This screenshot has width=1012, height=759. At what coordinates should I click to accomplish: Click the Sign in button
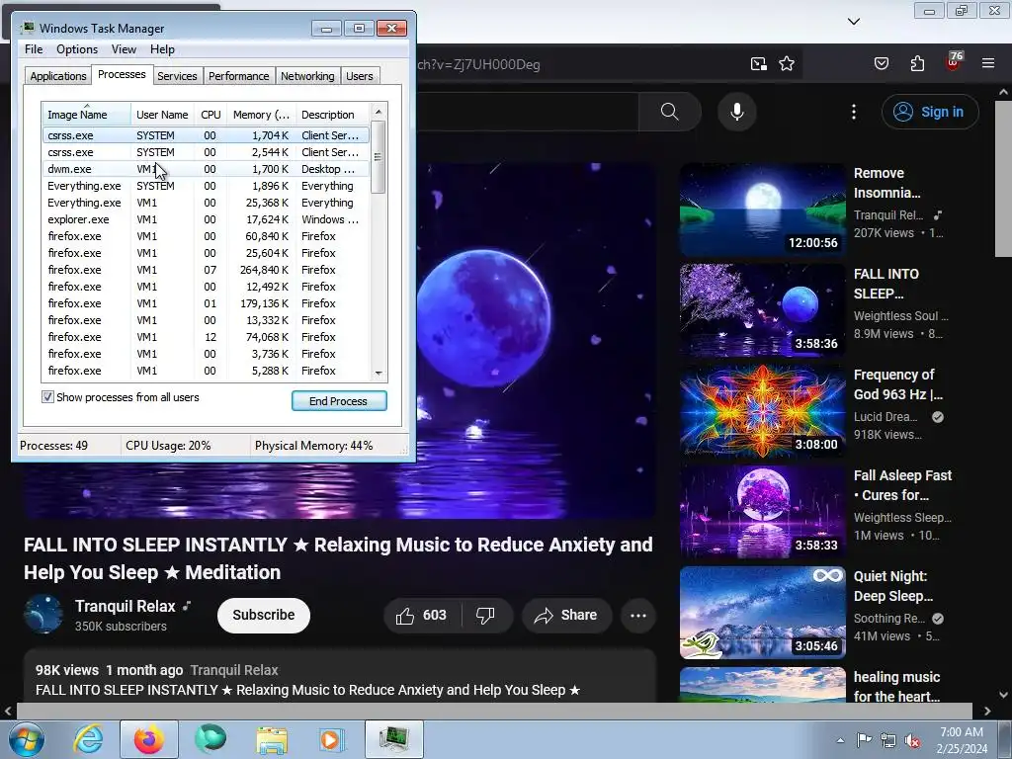click(930, 112)
